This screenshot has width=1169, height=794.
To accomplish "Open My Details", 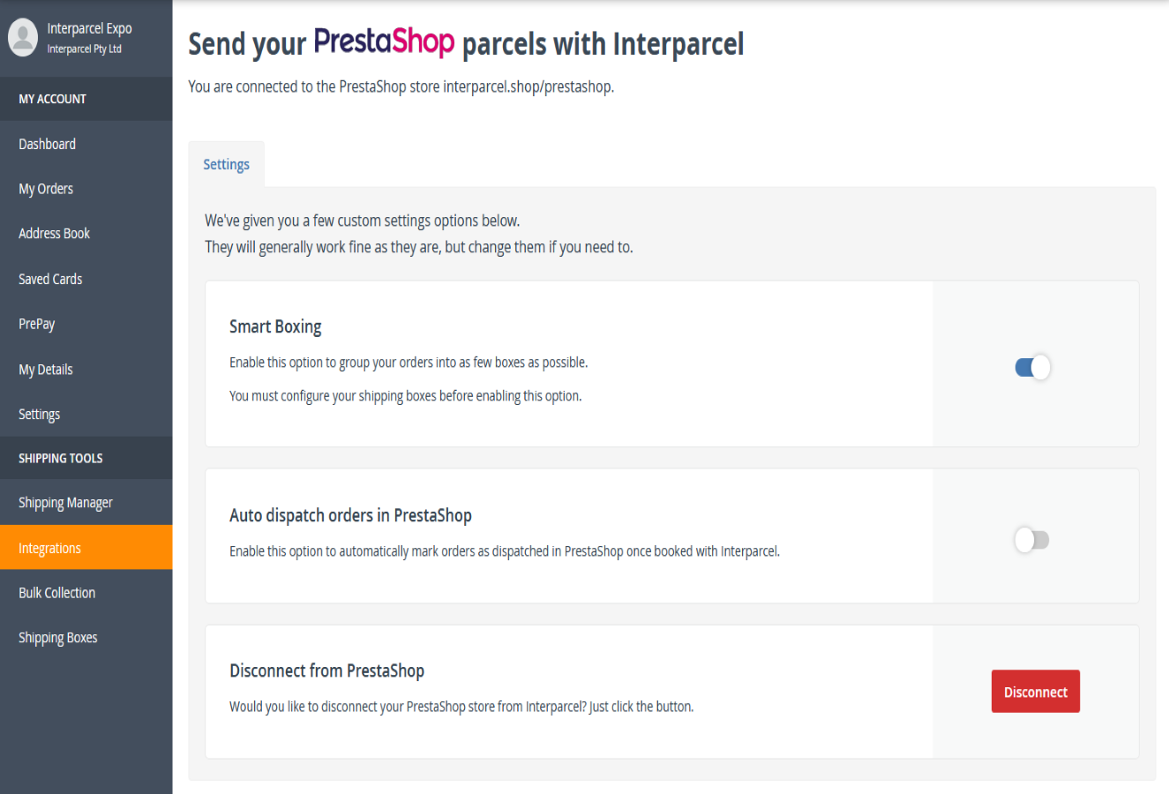I will (x=45, y=369).
